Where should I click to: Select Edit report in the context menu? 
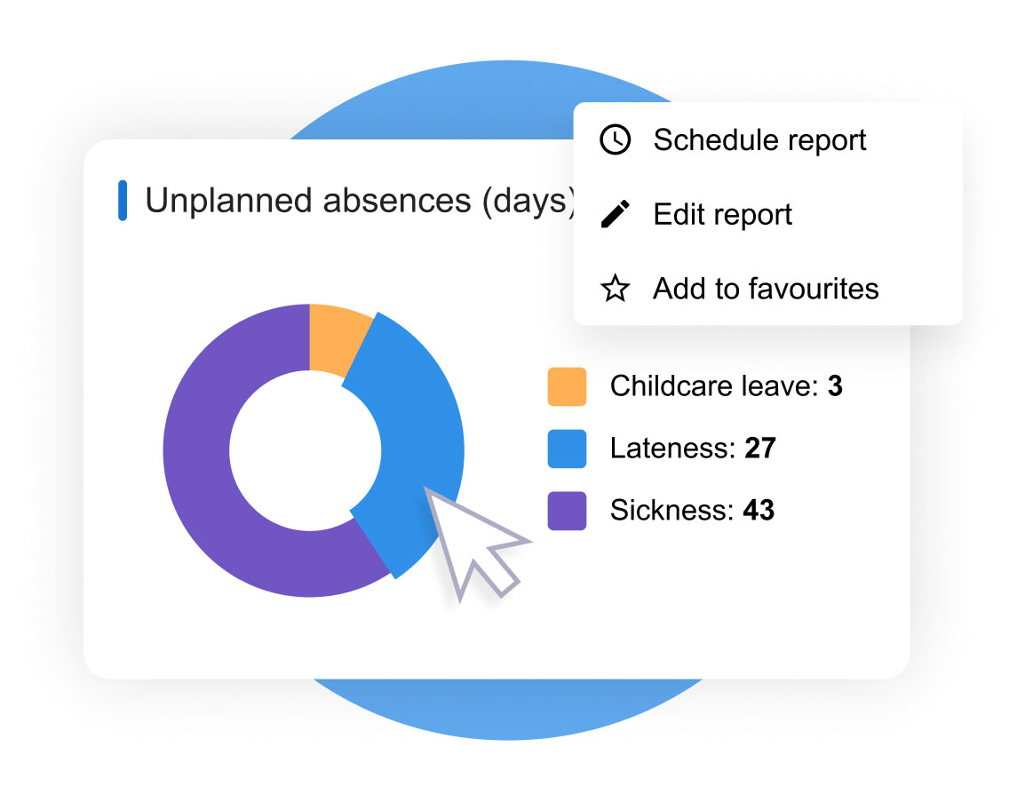[721, 213]
